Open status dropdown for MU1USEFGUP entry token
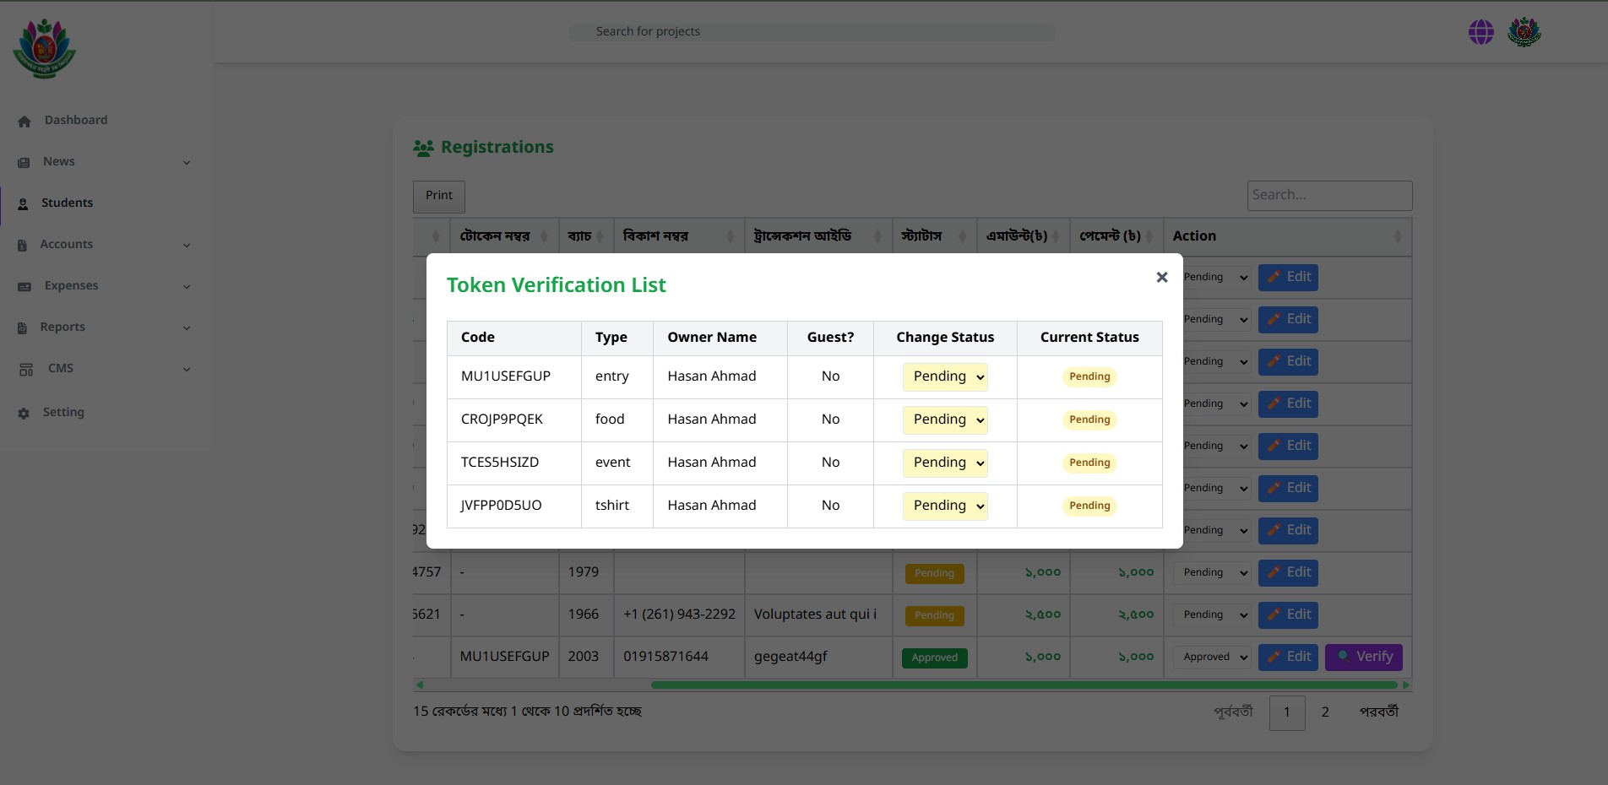 pyautogui.click(x=945, y=377)
